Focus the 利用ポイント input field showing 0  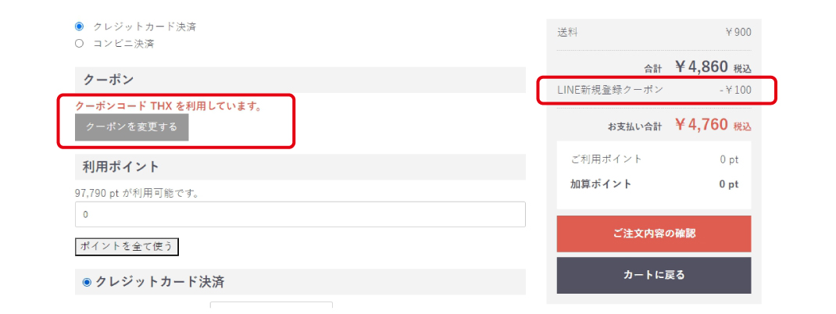[300, 214]
